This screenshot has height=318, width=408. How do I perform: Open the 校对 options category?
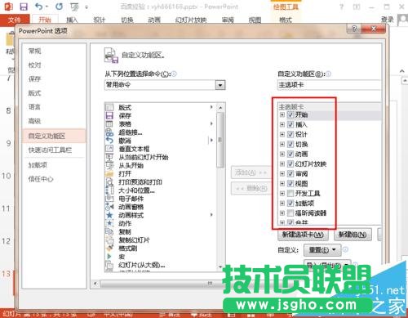(34, 65)
